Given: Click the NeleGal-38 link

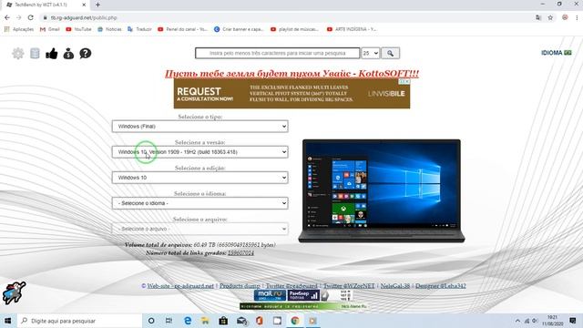Looking at the screenshot, I should (394, 285).
